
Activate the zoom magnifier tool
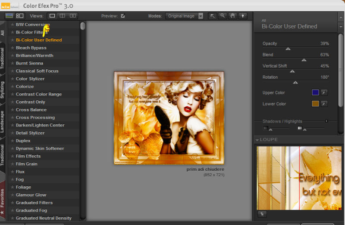point(223,16)
